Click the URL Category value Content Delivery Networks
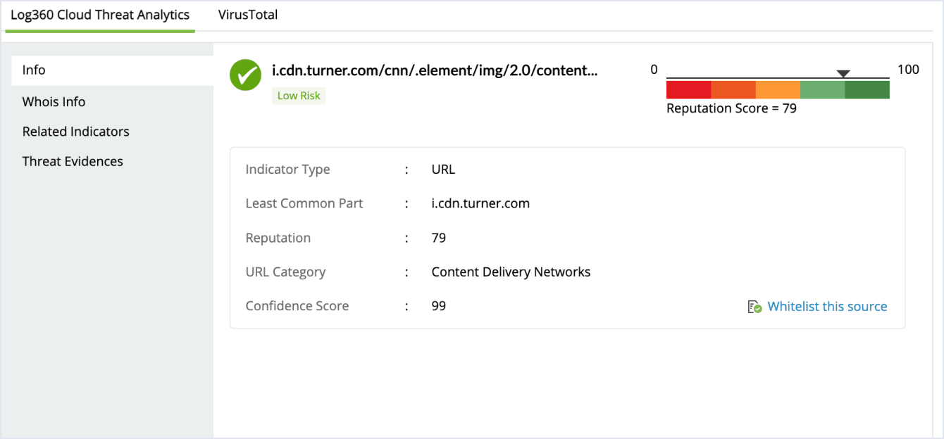 [511, 272]
